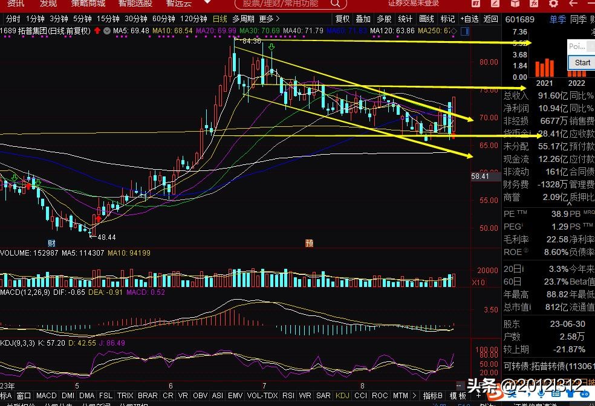The image size is (595, 406).
Task: Focus the 股票/理财/常用功能 search box
Action: 291,4
